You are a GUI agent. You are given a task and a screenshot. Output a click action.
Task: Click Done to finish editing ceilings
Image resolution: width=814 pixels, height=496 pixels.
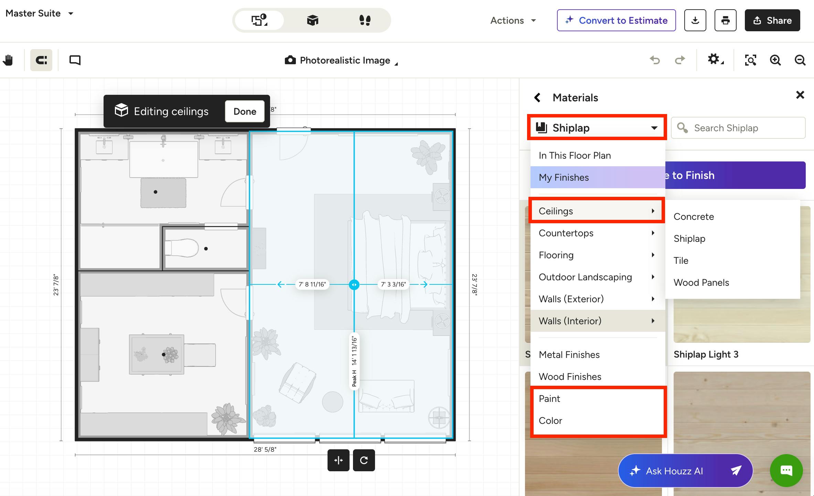point(245,111)
